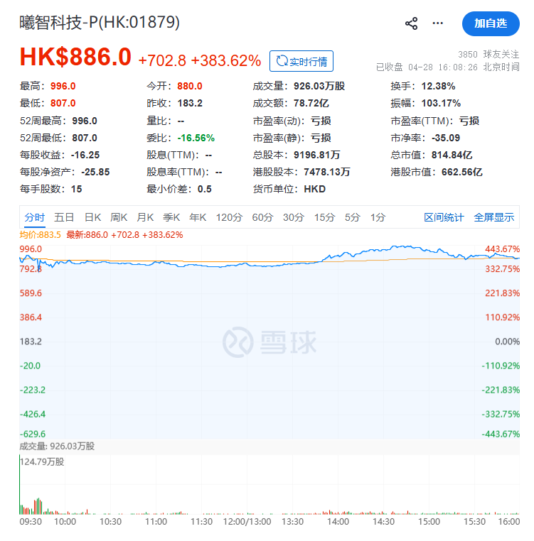Click the 124.79万股 volume axis label
The width and height of the screenshot is (534, 541).
point(42,461)
